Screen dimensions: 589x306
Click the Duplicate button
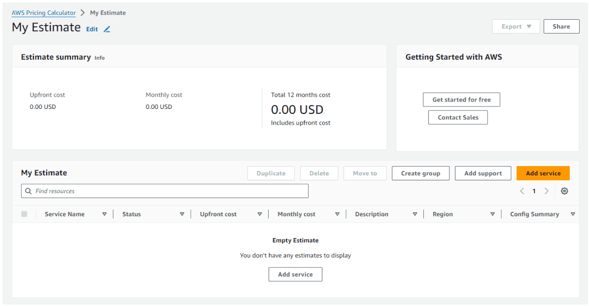[x=271, y=173]
